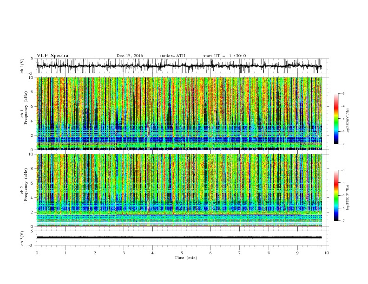Click inside the ch.2 spectrogram plot
368x284 pixels.
(179, 190)
